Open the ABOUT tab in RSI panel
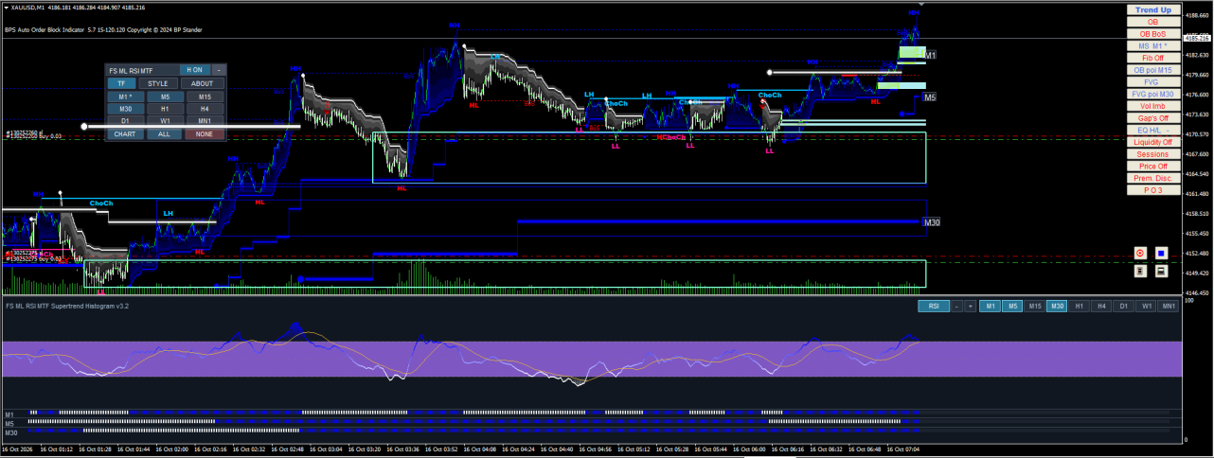1214x458 pixels. [203, 83]
